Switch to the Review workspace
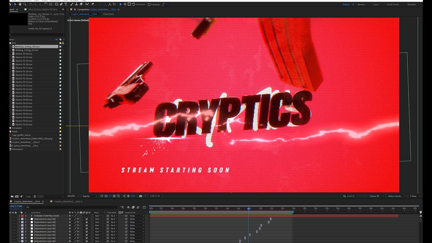432x243 pixels. (x=361, y=4)
